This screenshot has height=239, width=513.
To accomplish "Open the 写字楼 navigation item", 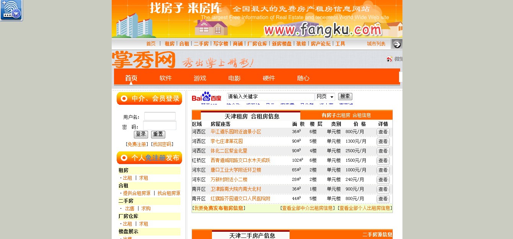I will coord(221,44).
